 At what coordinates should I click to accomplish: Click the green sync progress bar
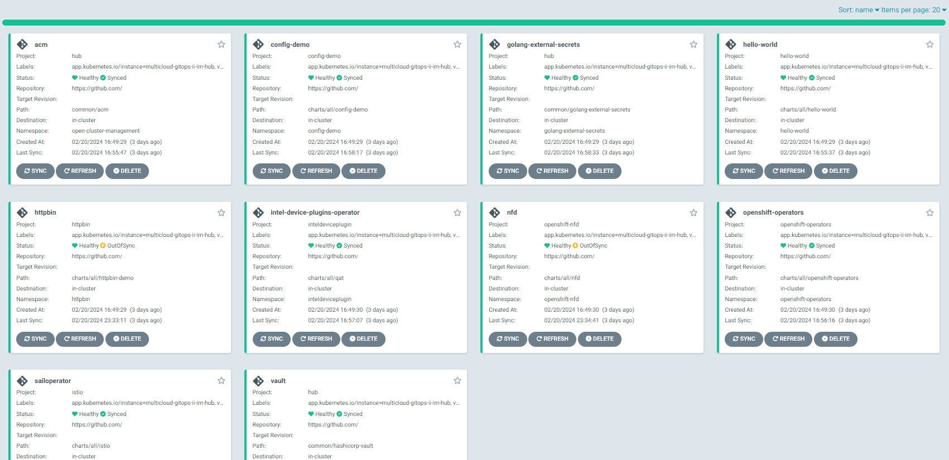click(474, 23)
